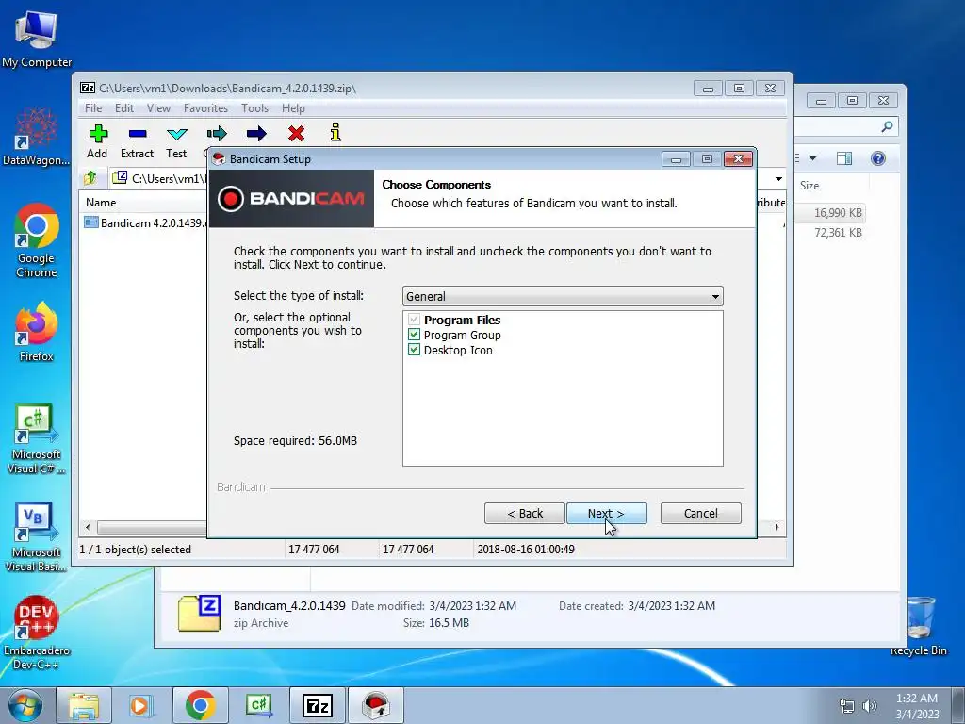Click the network tray icon

[847, 706]
